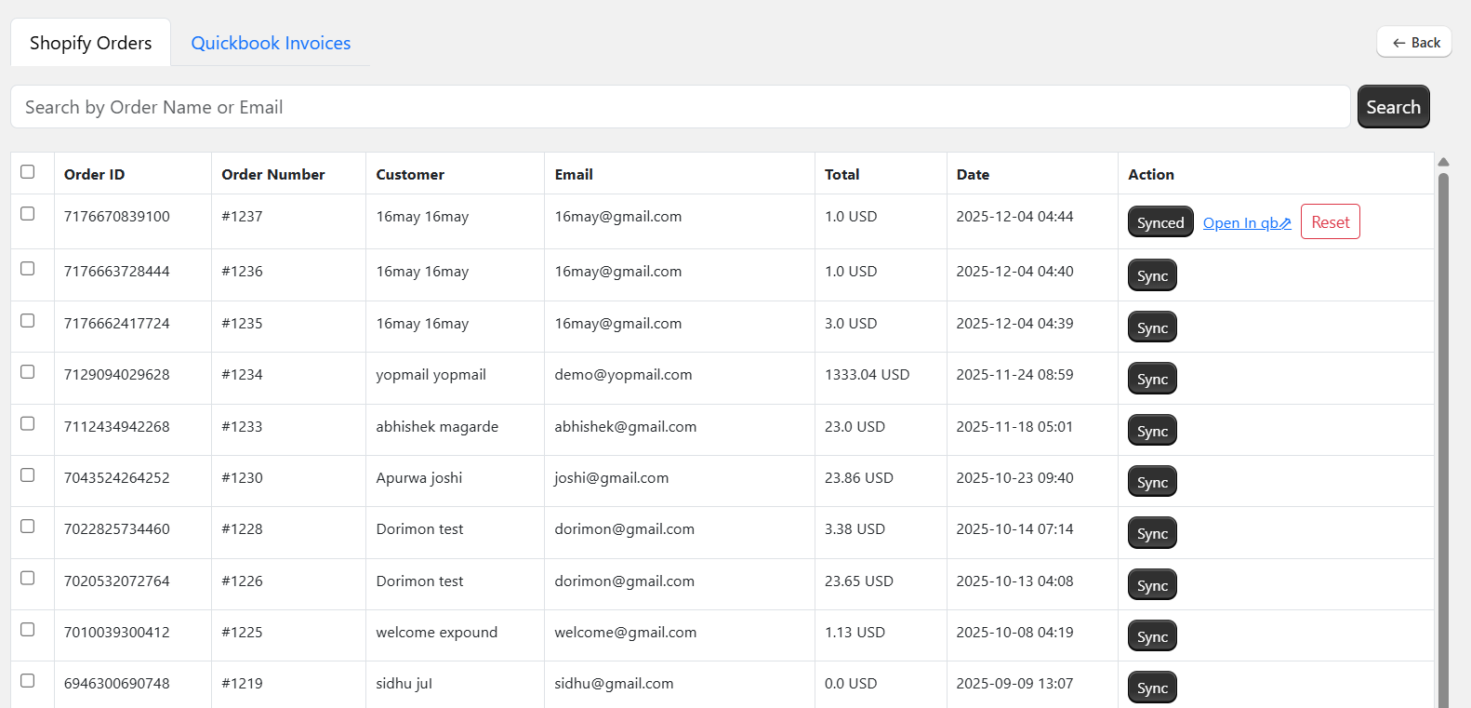Click the scrollbar up arrow

tap(1443, 162)
